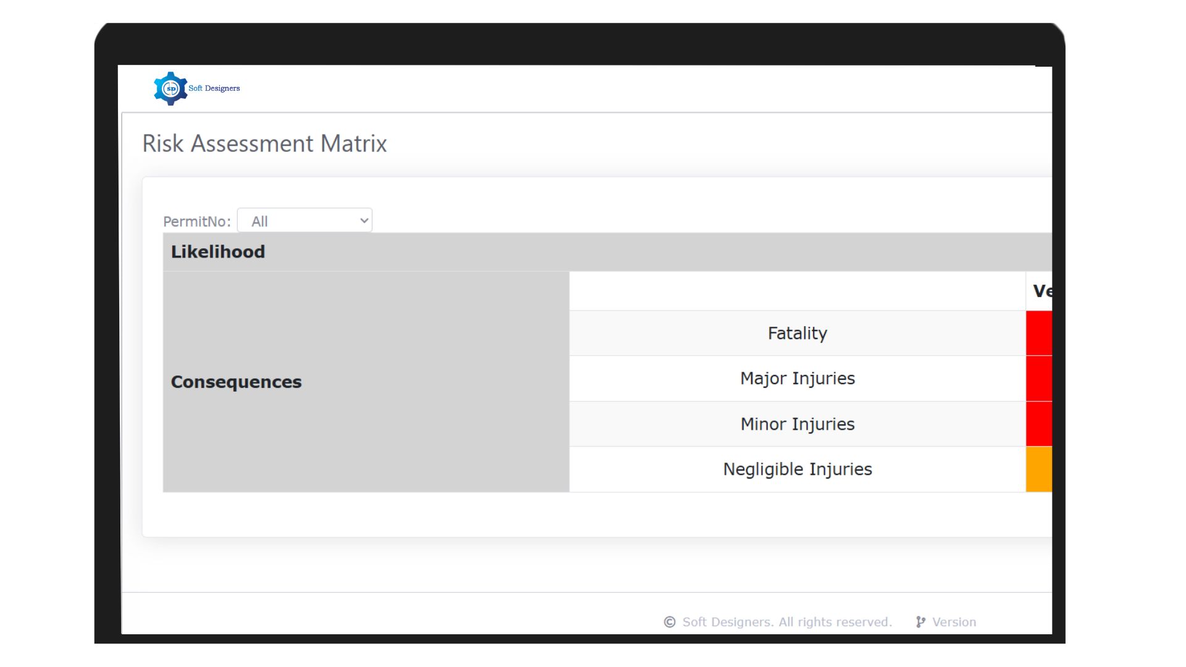This screenshot has width=1186, height=667.
Task: Click the copyright icon in the footer
Action: (x=669, y=622)
